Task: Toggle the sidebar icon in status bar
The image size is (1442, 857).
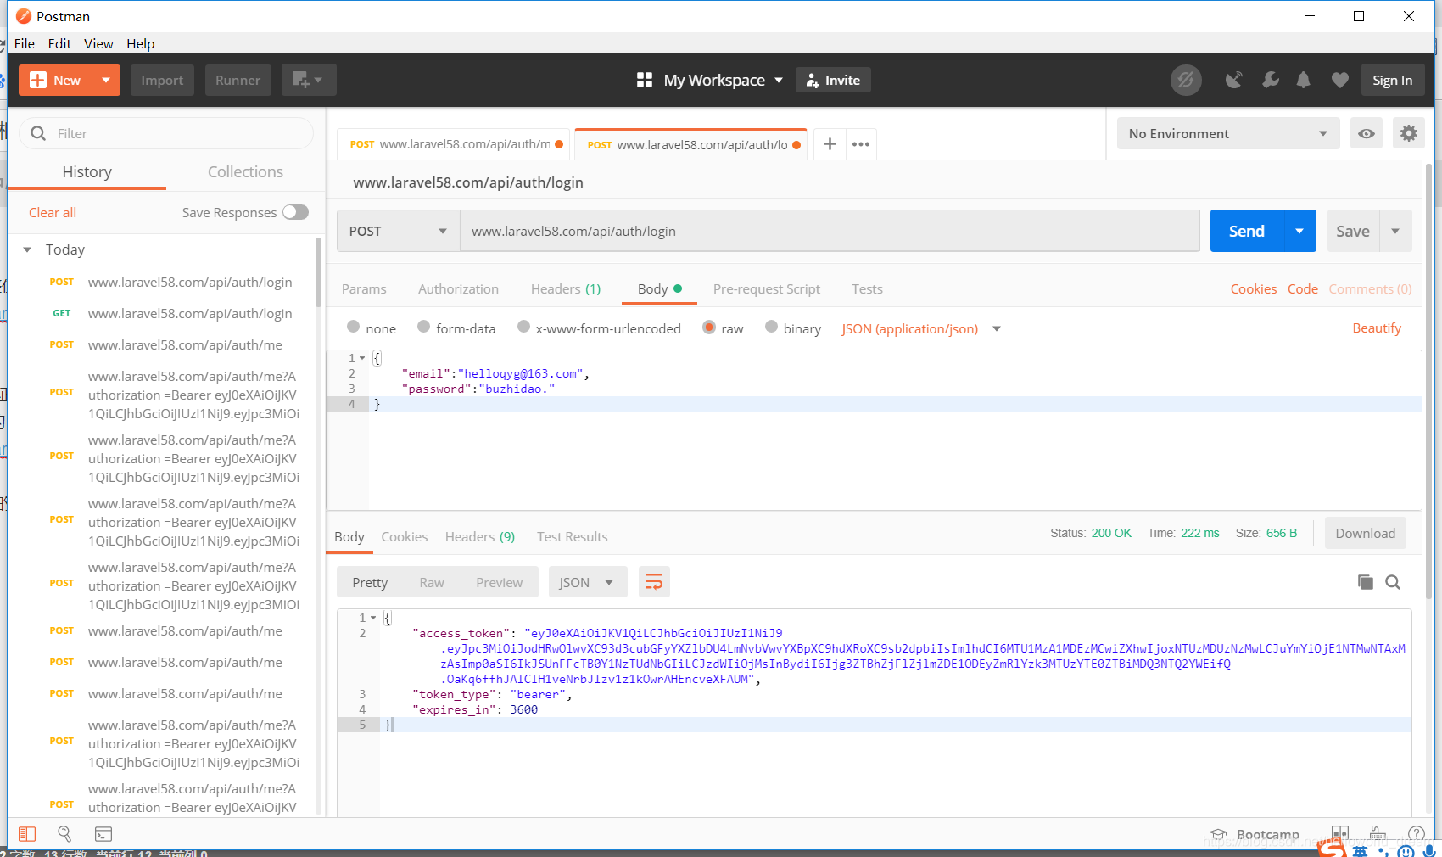Action: [x=27, y=834]
